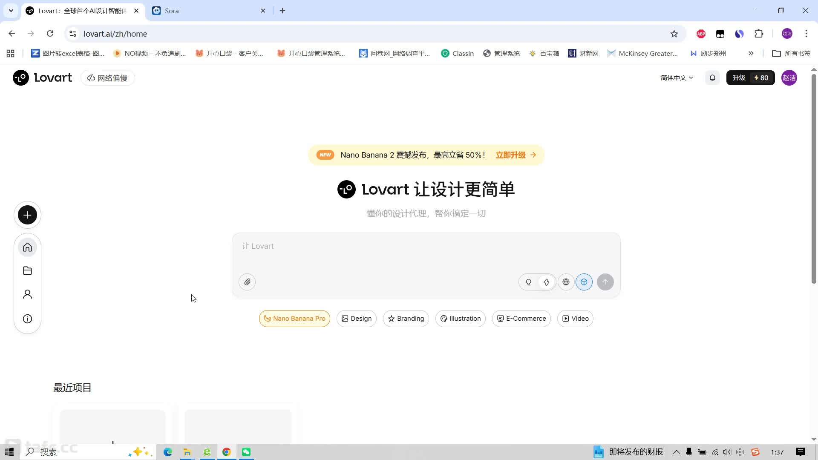Viewport: 818px width, 460px height.
Task: Open the 开心口袋管理系统 bookmark
Action: [x=311, y=53]
